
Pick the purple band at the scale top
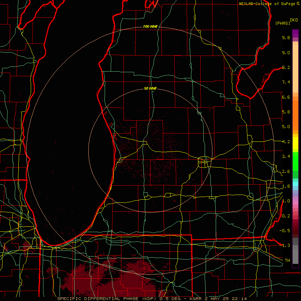click(295, 34)
